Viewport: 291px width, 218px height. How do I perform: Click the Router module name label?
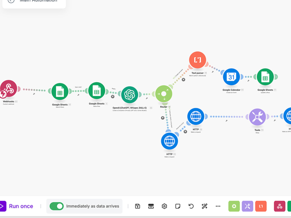pos(164,107)
